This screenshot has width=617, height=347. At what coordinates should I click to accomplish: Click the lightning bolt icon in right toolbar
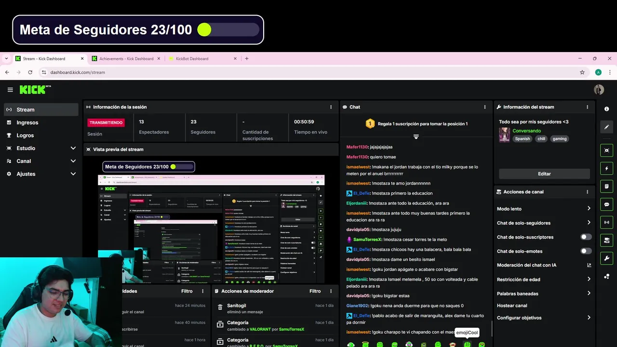[x=606, y=168]
